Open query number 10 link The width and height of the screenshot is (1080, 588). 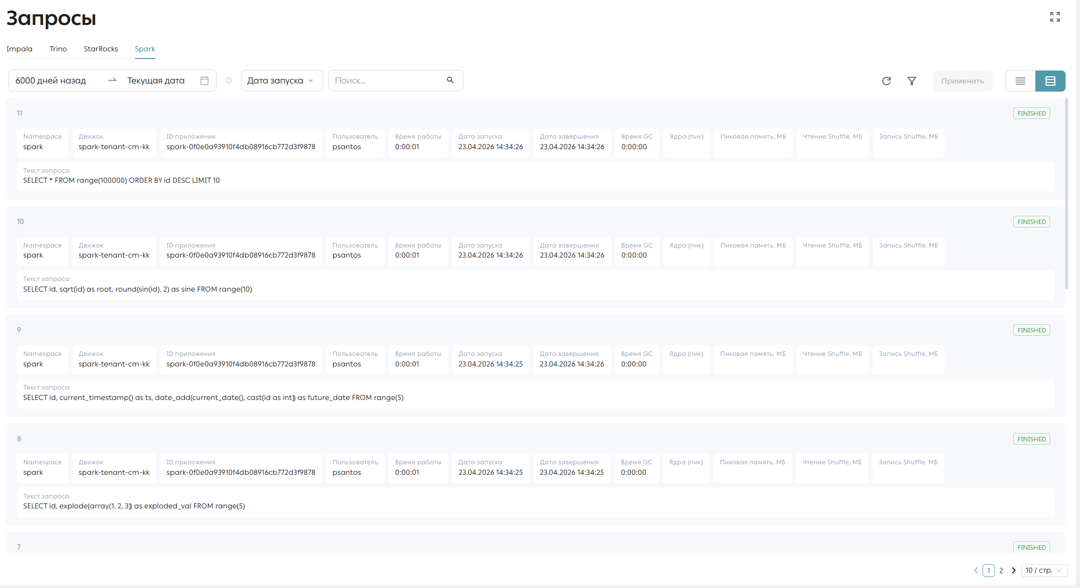coord(20,222)
